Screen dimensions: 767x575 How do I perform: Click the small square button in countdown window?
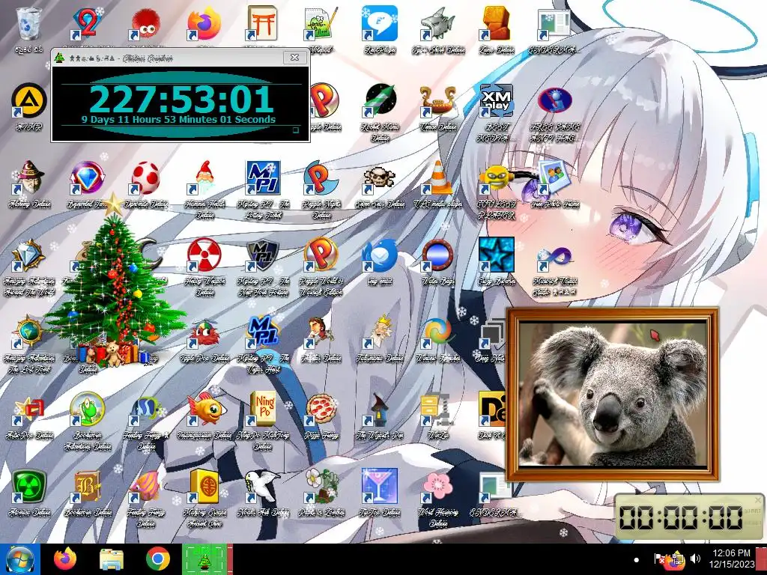coord(295,130)
